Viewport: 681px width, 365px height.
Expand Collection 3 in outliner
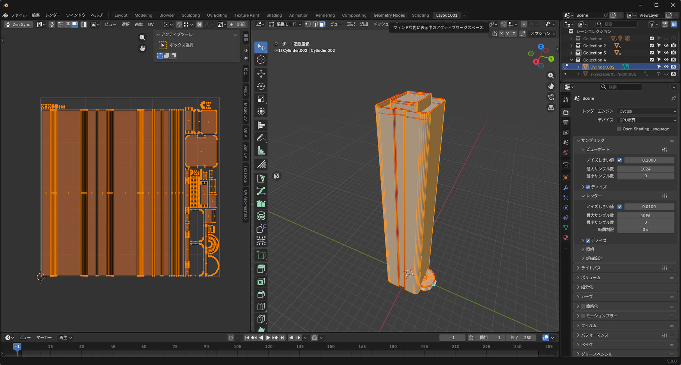571,53
